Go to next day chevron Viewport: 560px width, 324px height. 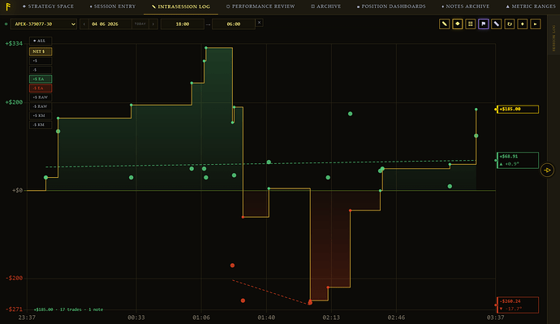[153, 24]
